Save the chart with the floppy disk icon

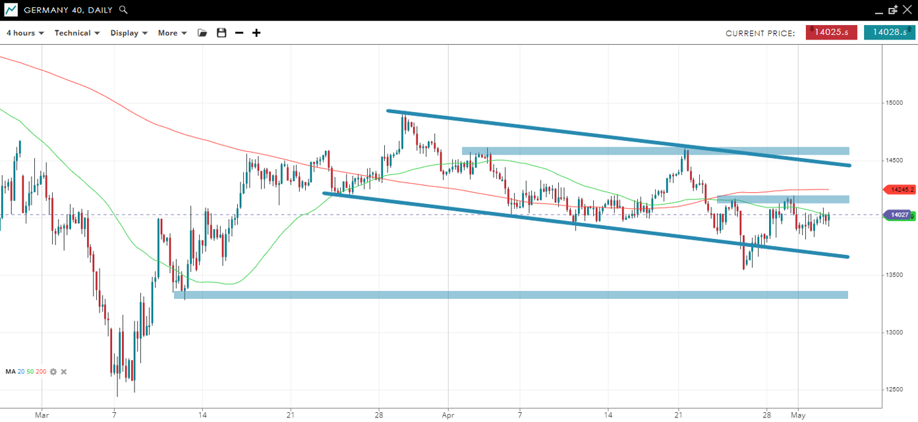tap(221, 33)
